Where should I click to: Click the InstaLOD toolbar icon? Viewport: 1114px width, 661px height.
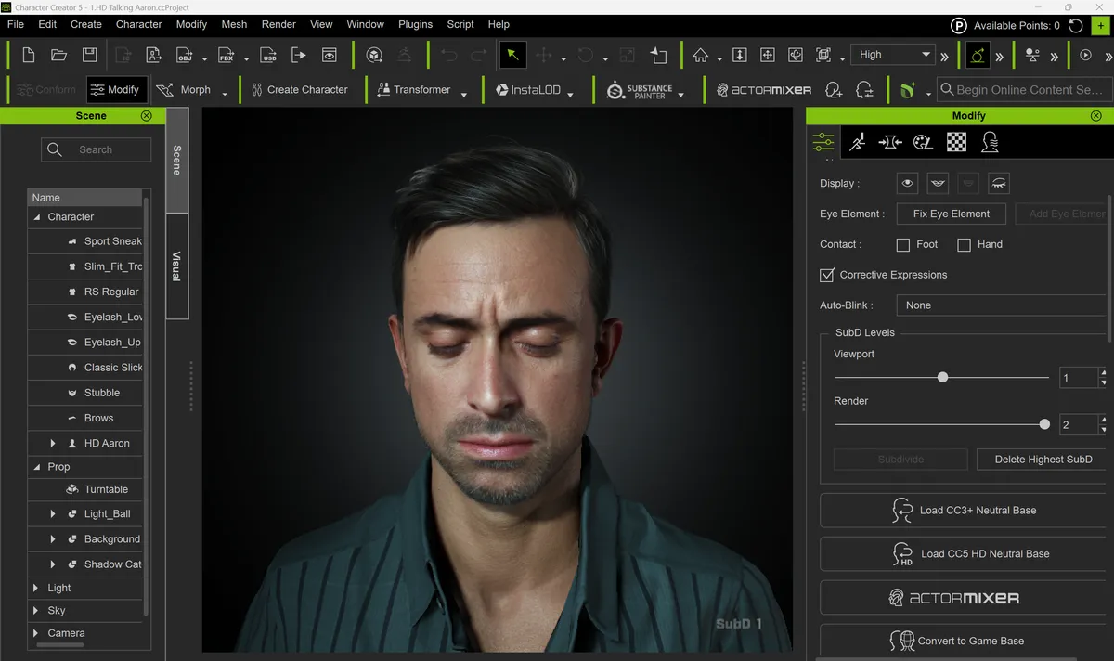coord(529,90)
